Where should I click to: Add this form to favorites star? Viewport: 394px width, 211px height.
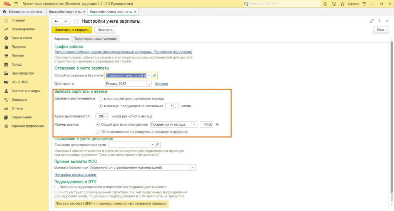point(76,21)
